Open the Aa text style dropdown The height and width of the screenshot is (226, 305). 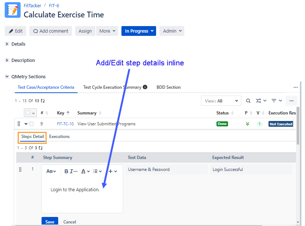(x=51, y=171)
